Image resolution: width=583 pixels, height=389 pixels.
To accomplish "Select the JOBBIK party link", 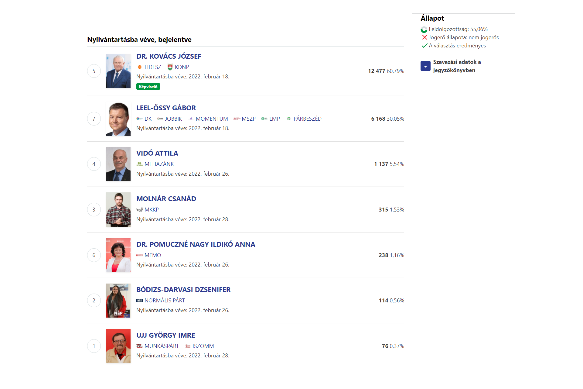I will (173, 119).
